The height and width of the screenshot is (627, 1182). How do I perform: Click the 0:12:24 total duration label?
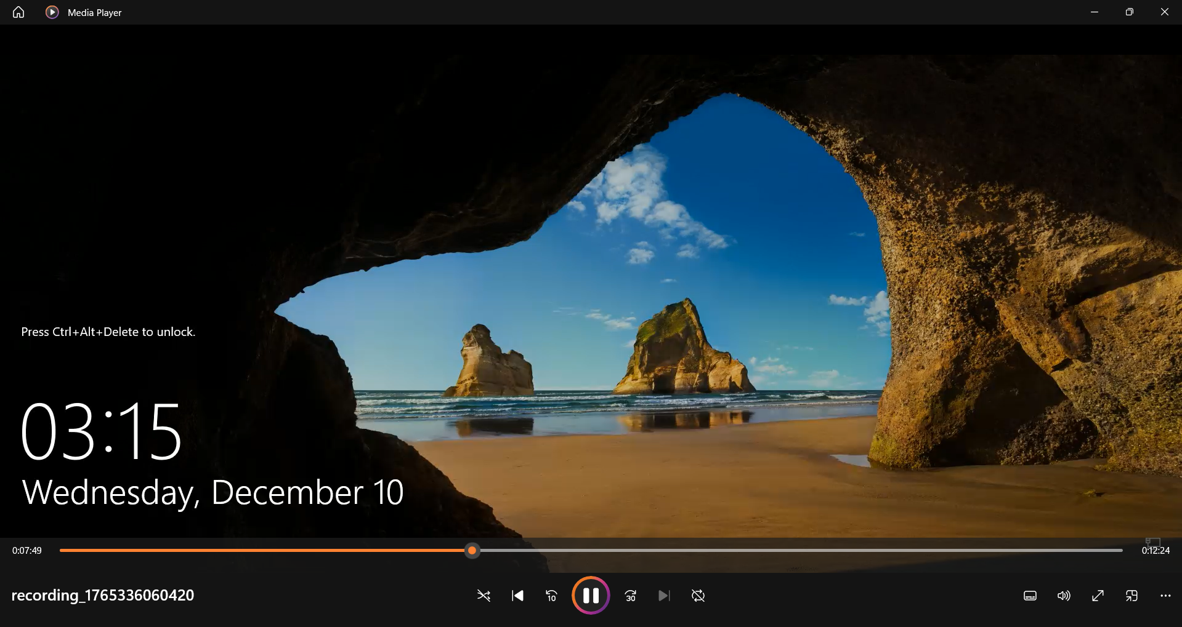pyautogui.click(x=1156, y=551)
